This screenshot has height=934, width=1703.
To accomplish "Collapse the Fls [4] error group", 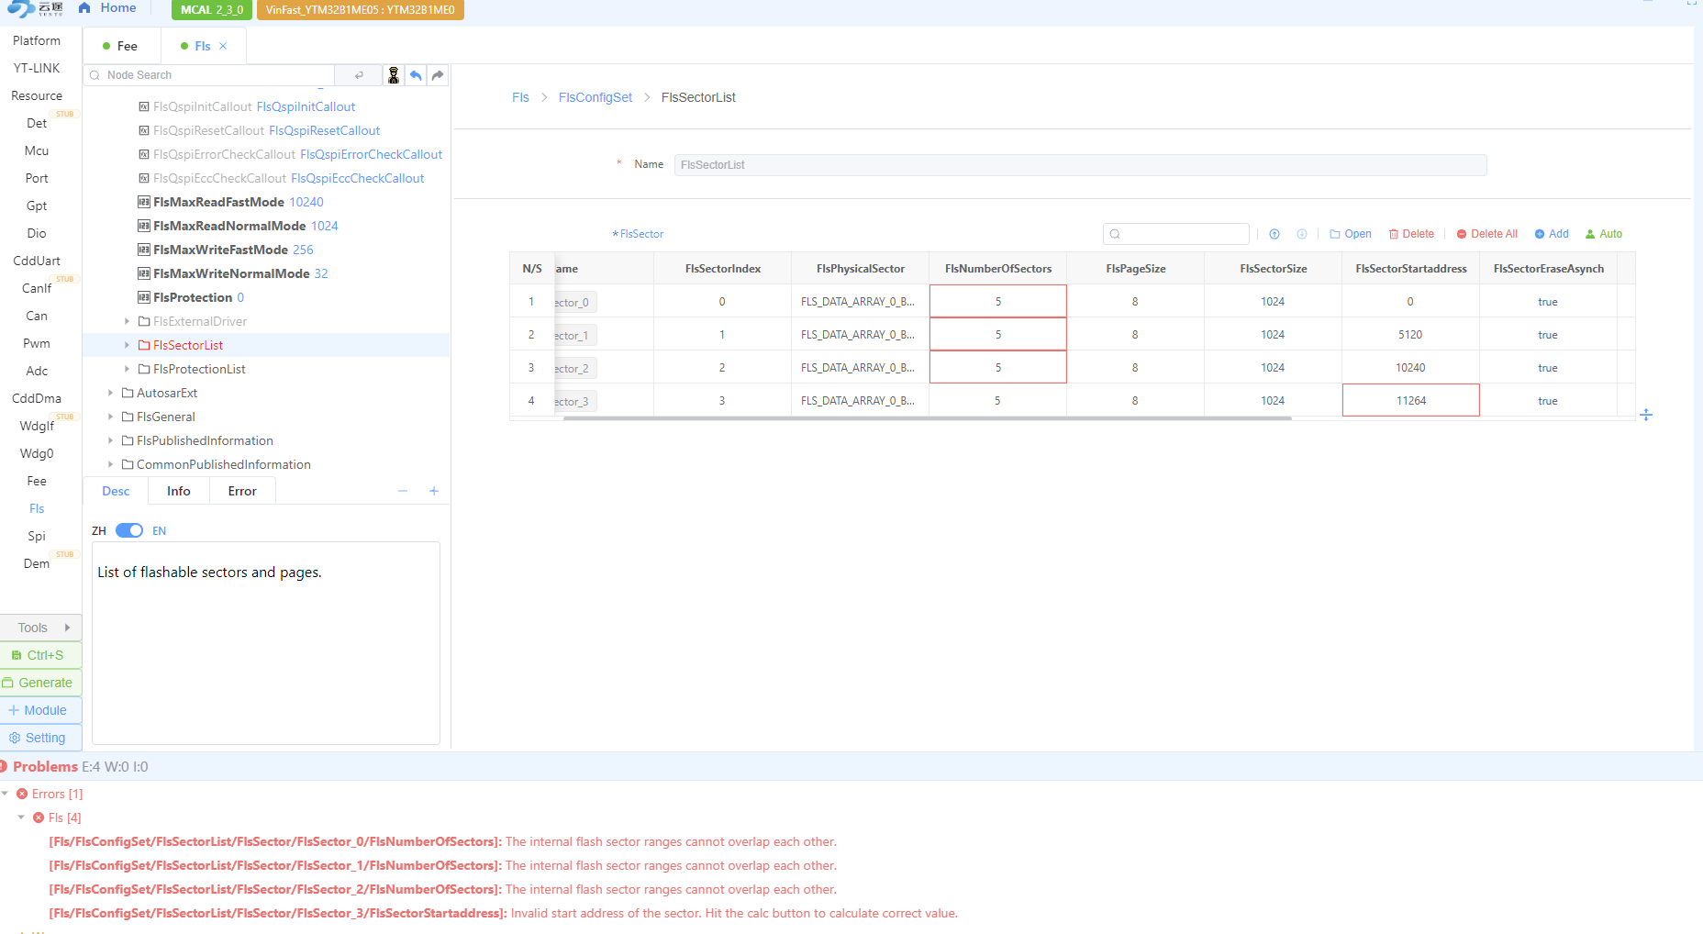I will click(x=21, y=817).
